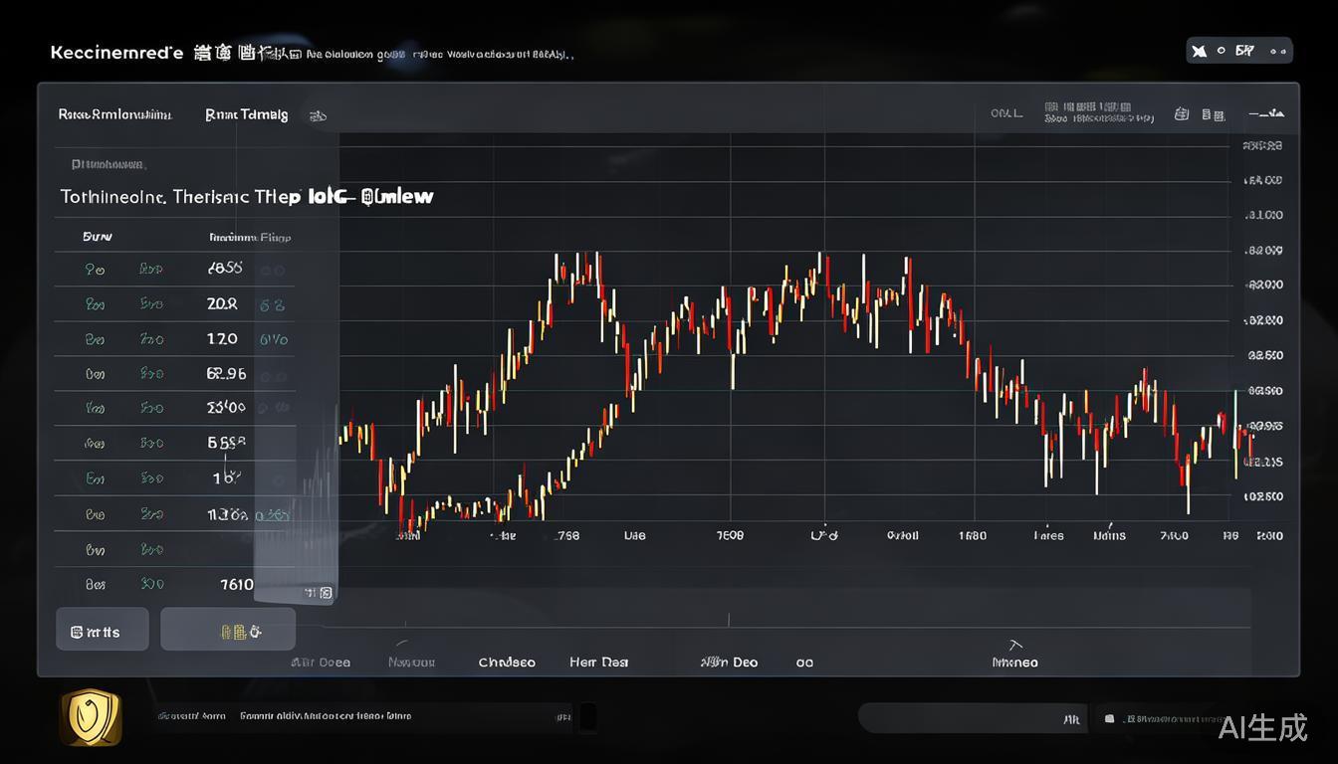Click the timeline range bar below chart
Screen dimensions: 1338x764
786,608
